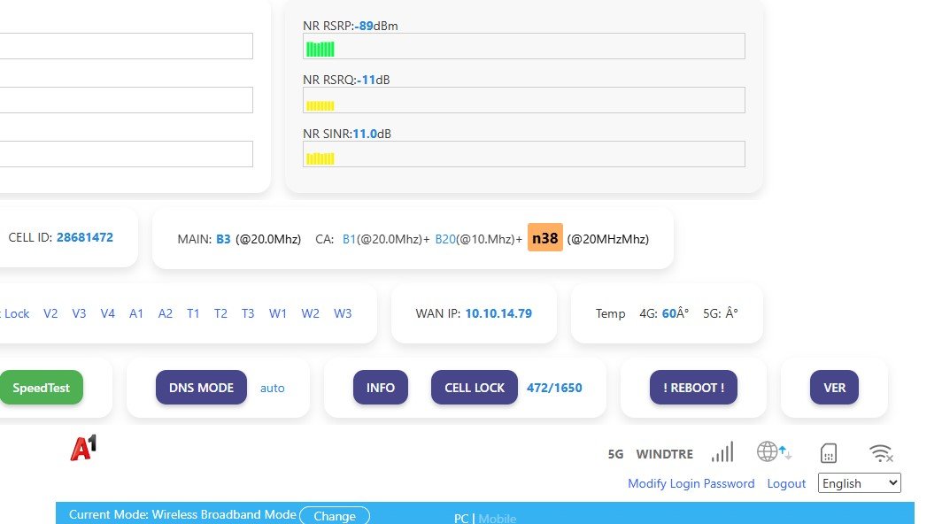Switch to PC view
Viewport: 942px width, 524px height.
(460, 519)
